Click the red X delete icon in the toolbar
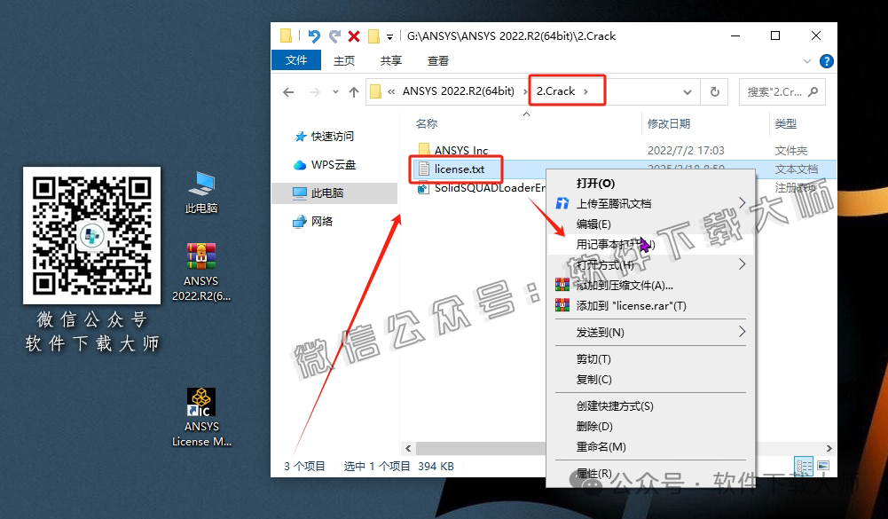Screen dimensions: 888x519 (354, 34)
